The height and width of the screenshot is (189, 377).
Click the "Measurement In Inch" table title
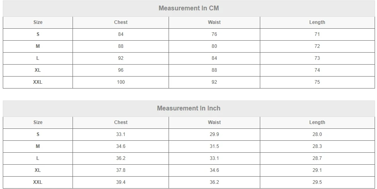point(188,108)
